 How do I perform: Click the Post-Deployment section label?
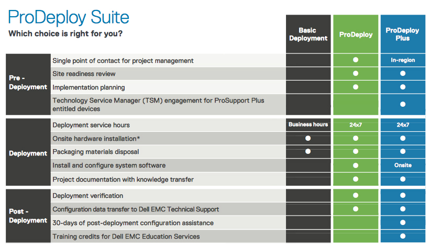(28, 216)
